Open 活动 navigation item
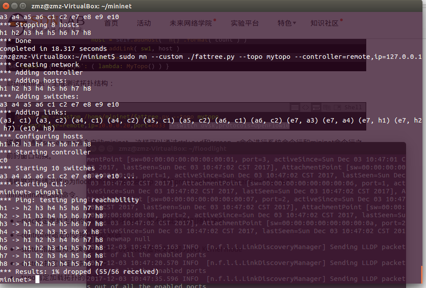The height and width of the screenshot is (288, 426). click(144, 23)
